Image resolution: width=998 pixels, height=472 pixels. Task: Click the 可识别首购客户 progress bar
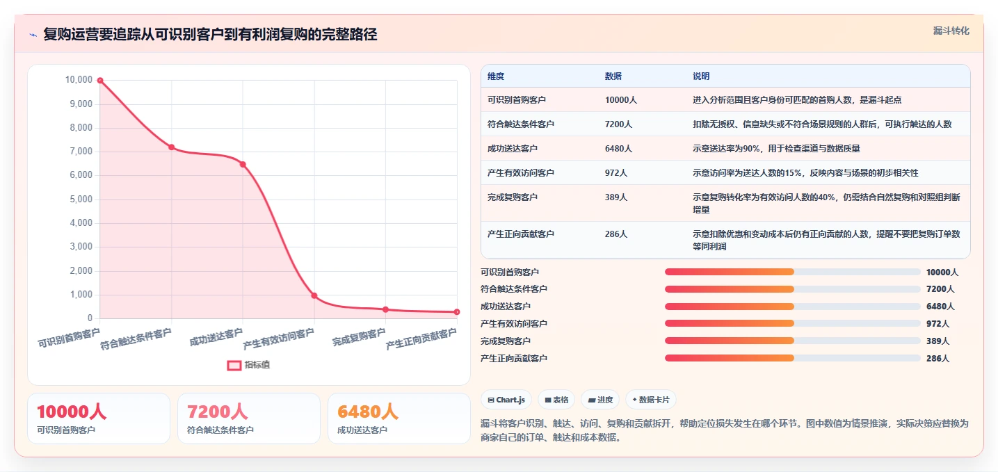pos(793,272)
